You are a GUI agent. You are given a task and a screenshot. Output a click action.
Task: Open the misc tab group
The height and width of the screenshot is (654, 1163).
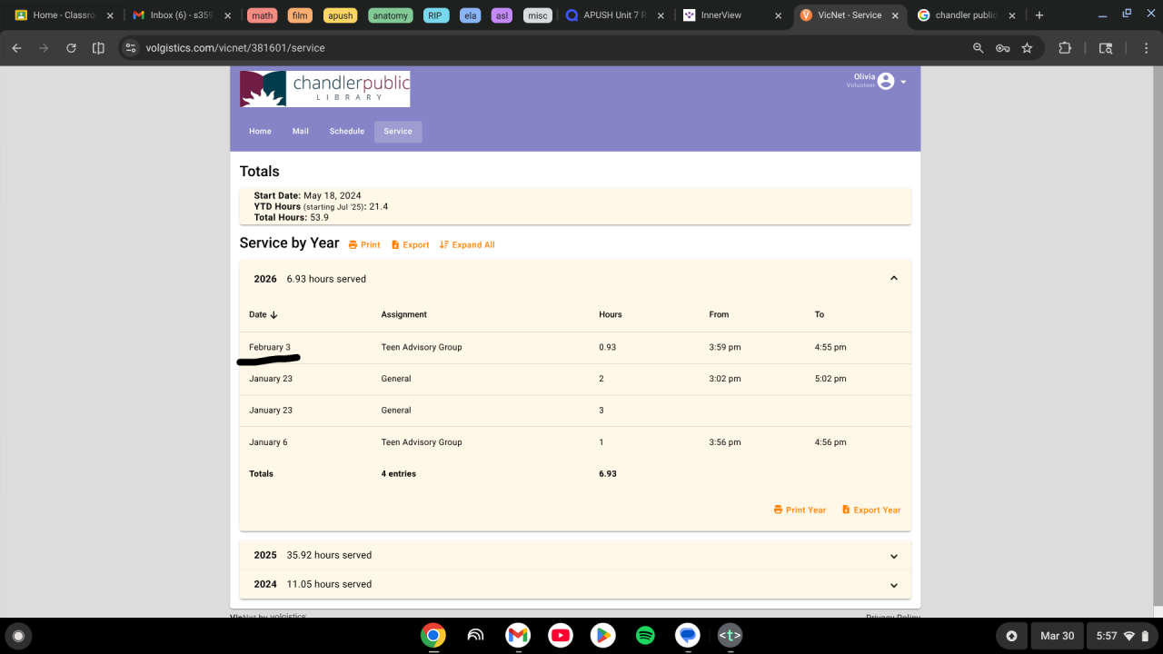click(538, 15)
